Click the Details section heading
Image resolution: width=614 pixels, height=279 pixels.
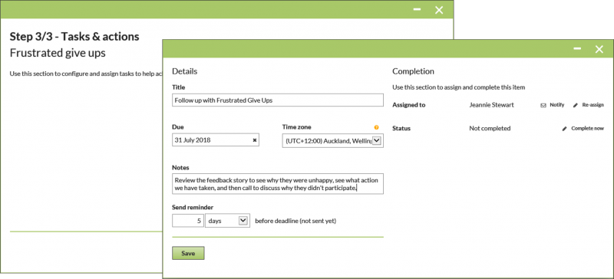point(185,71)
